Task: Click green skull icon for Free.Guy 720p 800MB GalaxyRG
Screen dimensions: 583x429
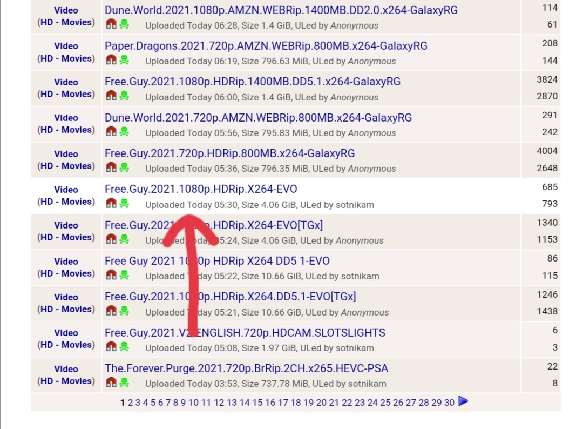Action: point(124,167)
